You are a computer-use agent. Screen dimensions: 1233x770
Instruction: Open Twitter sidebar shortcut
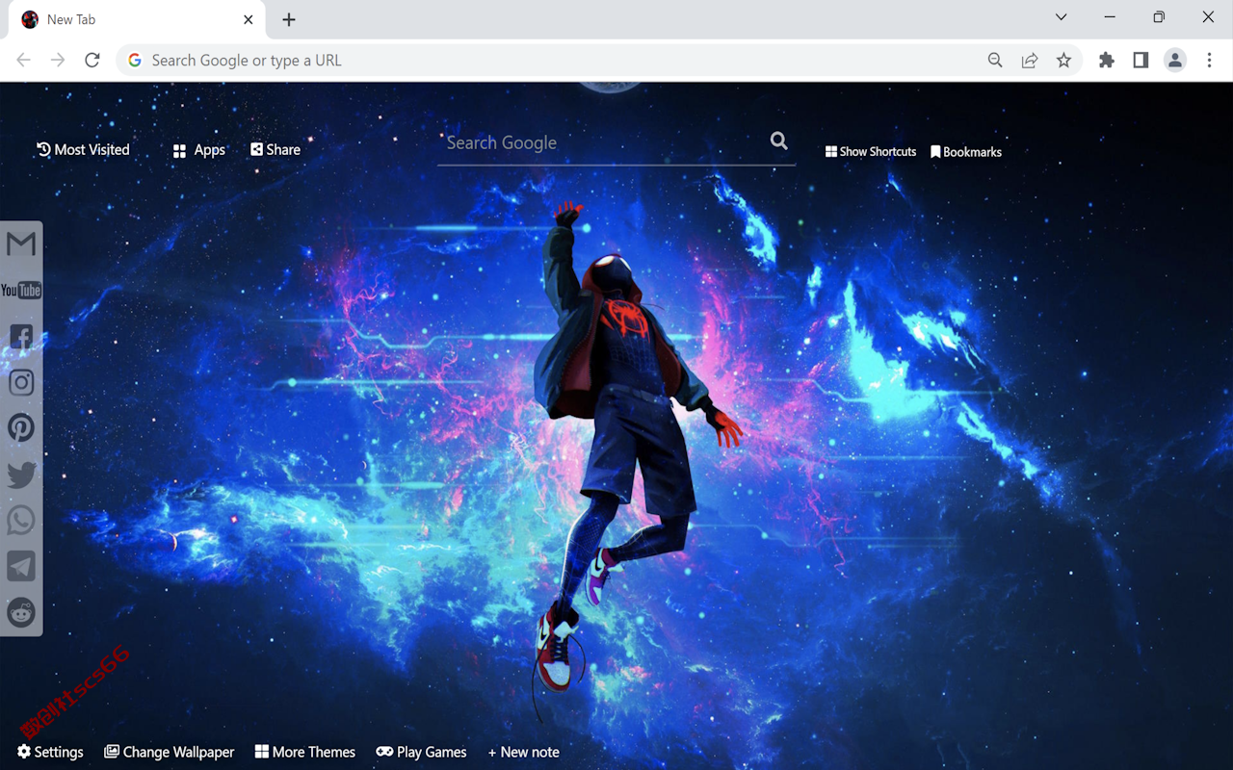20,475
